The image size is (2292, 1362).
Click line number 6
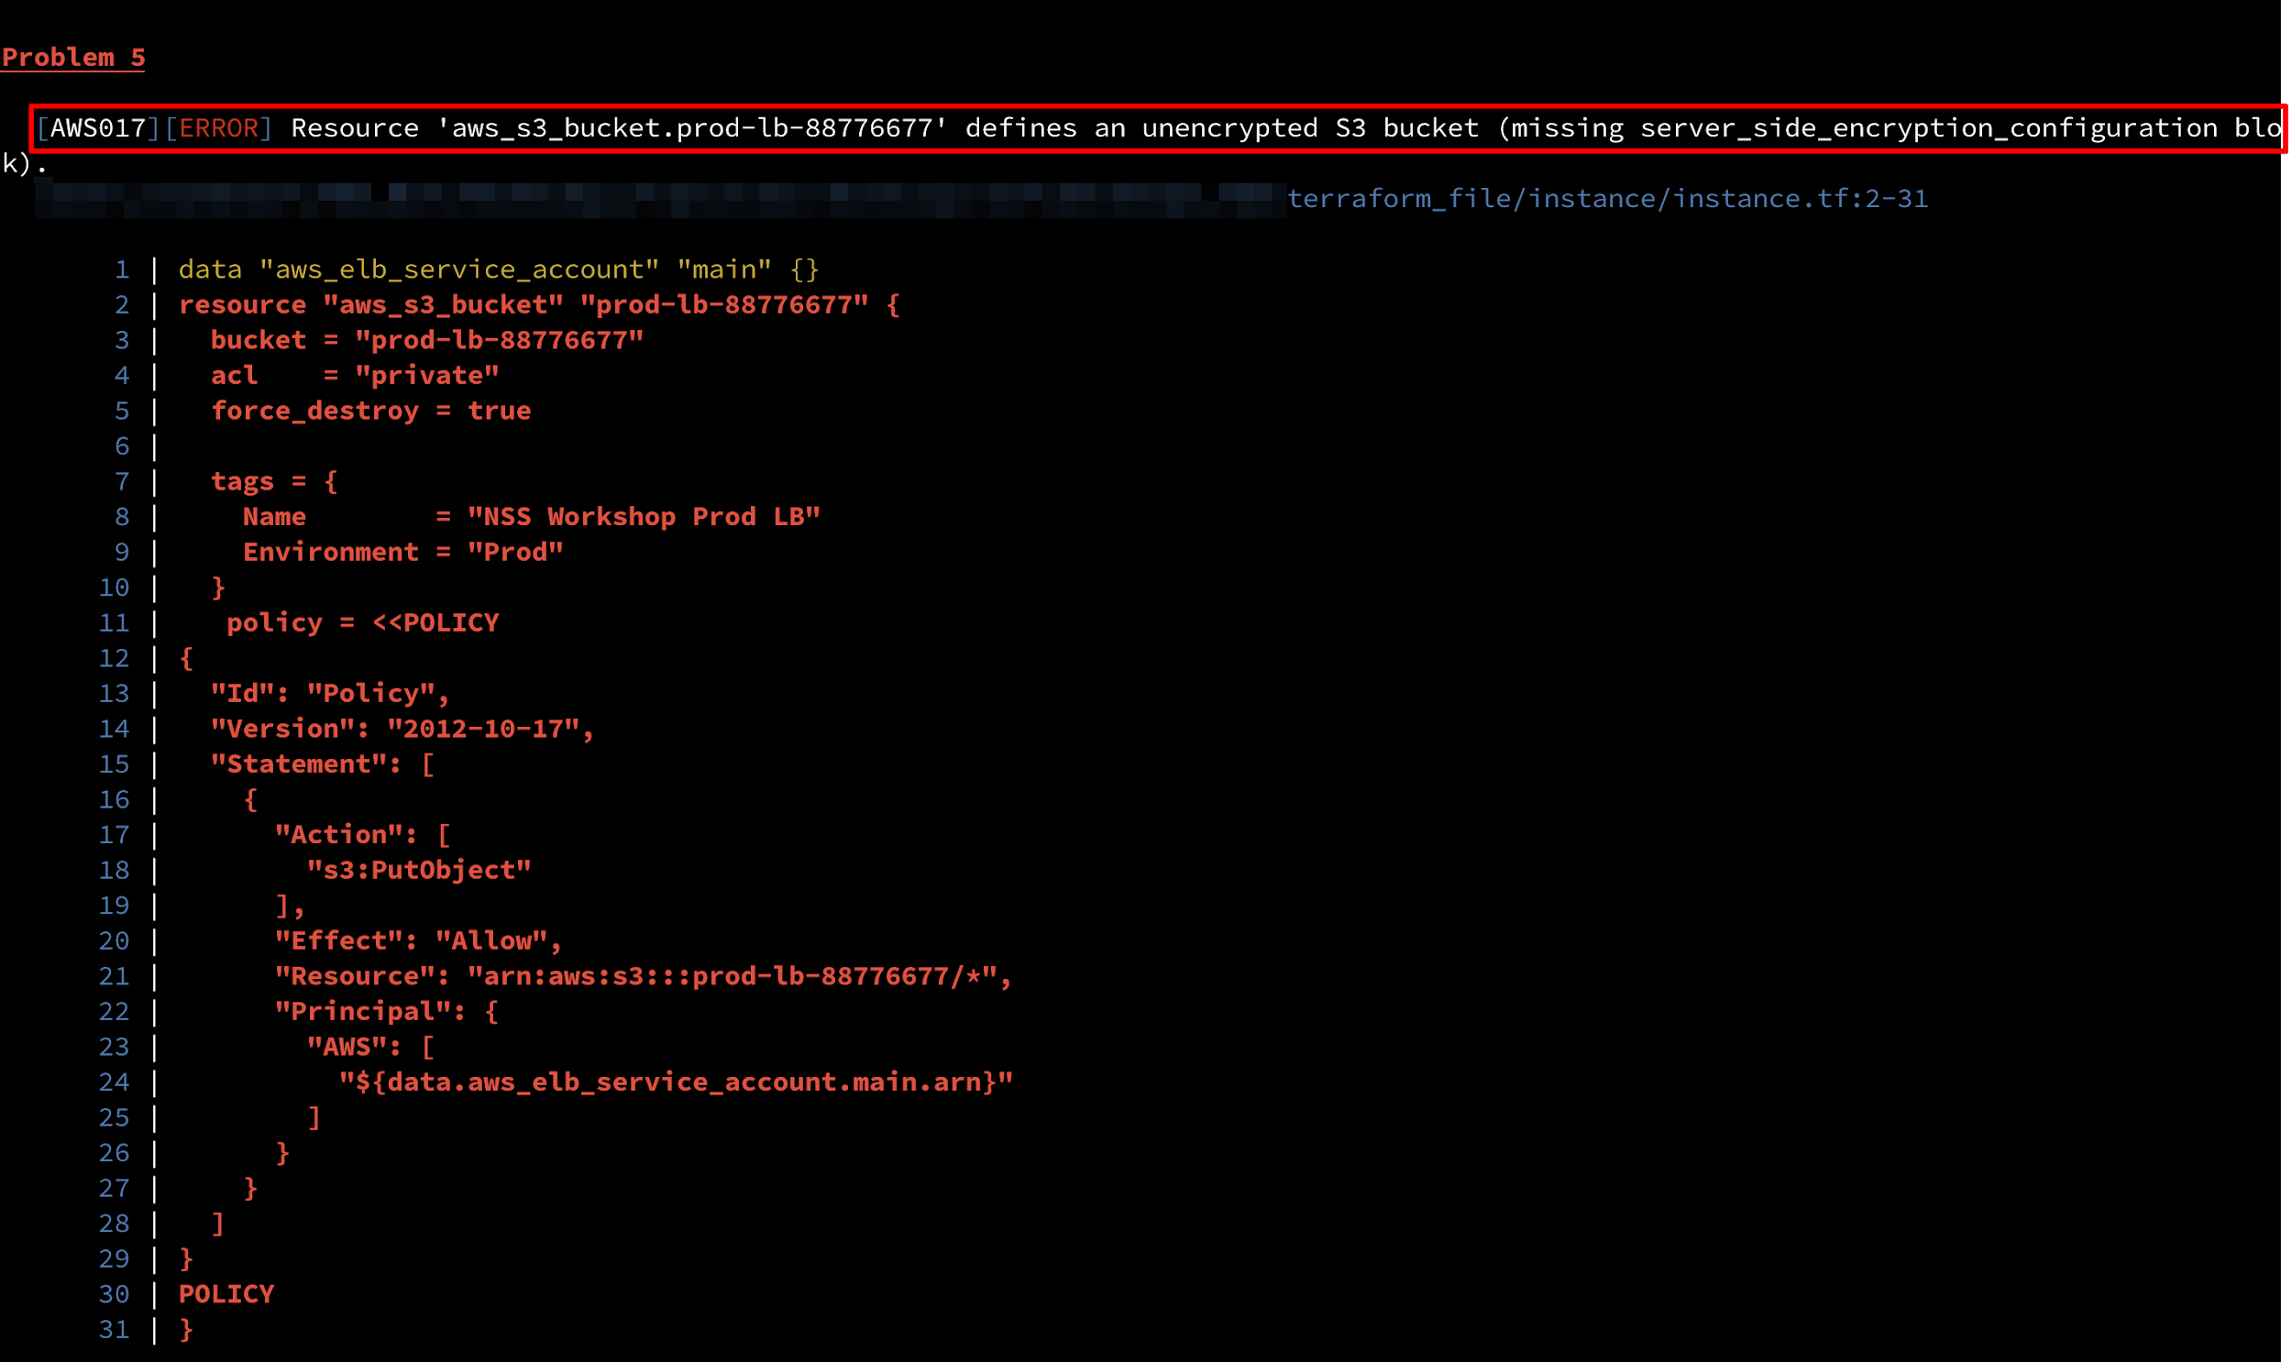click(x=122, y=446)
